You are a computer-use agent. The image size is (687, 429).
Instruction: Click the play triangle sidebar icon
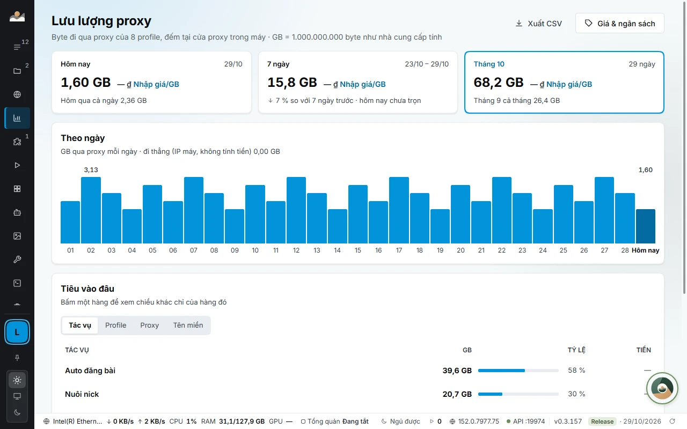tap(17, 165)
